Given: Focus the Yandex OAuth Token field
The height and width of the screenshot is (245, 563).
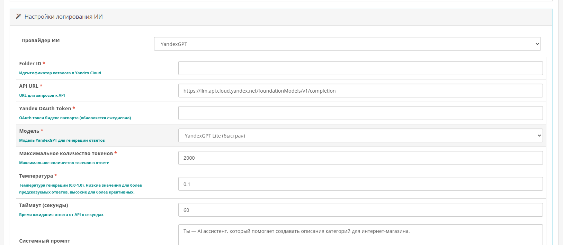Looking at the screenshot, I should [x=360, y=113].
